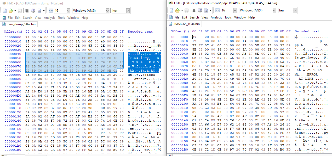Click the Open folder icon in BASICAS_1C44 window
This screenshot has width=332, height=156.
(x=178, y=10)
